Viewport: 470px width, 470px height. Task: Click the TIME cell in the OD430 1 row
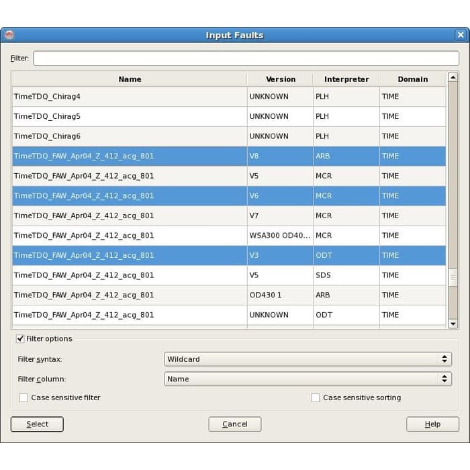[412, 295]
